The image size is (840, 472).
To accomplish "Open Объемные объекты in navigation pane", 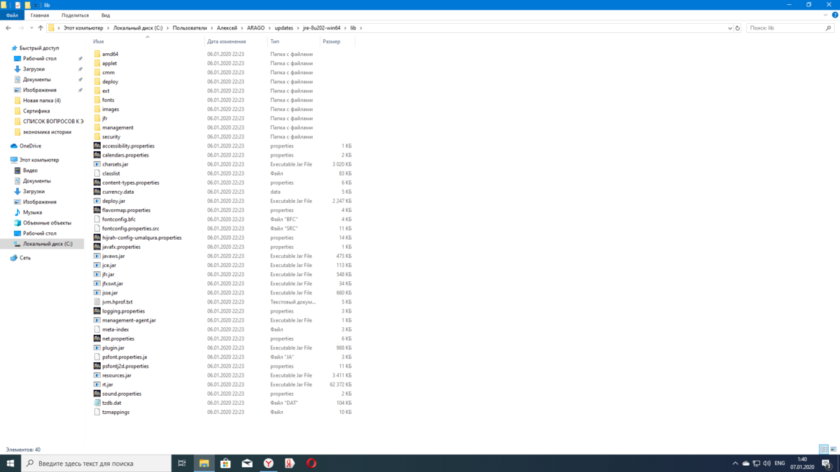I will [x=47, y=223].
